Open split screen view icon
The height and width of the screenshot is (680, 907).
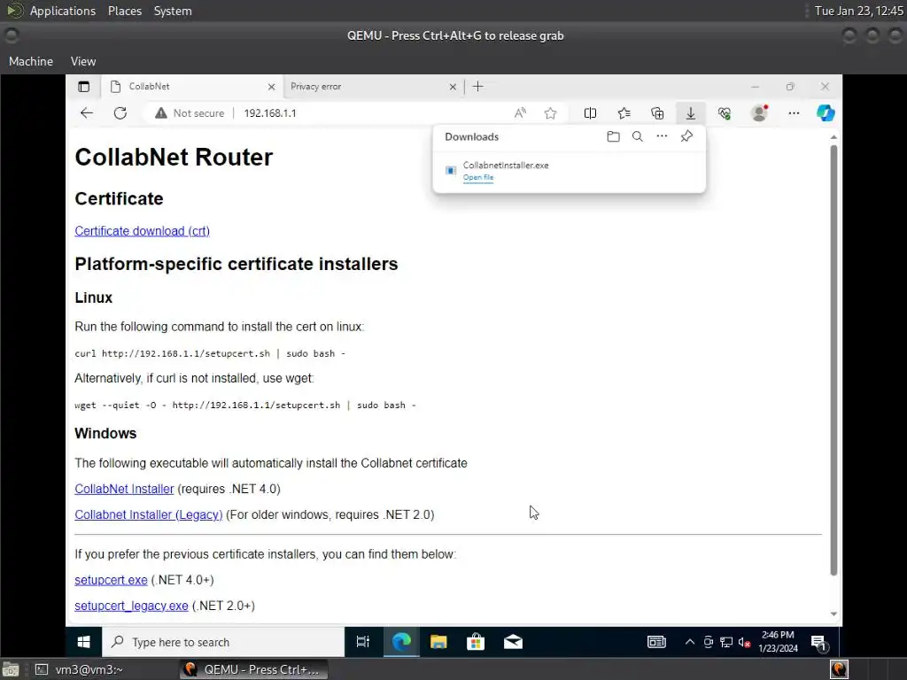tap(590, 113)
